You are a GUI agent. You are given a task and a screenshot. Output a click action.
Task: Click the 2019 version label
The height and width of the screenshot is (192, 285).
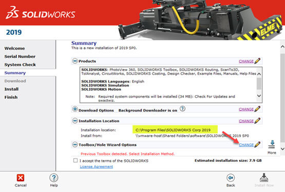click(x=14, y=32)
